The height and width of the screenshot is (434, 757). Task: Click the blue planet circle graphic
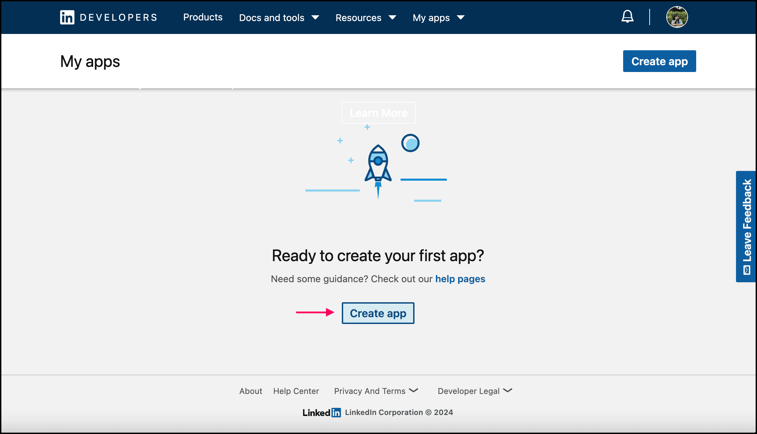point(410,143)
